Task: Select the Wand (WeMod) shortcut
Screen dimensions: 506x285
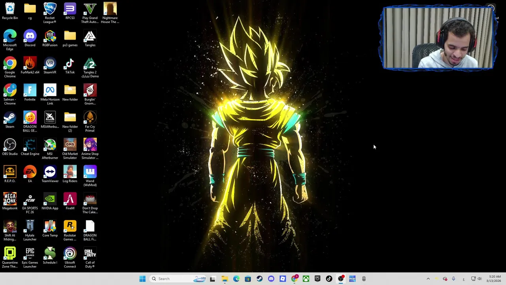Action: pyautogui.click(x=90, y=176)
